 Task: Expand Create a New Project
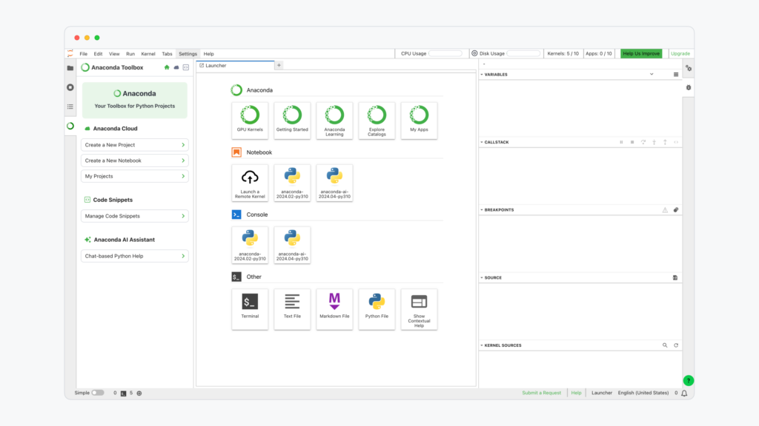pyautogui.click(x=135, y=145)
